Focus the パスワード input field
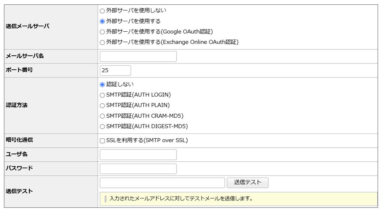382x210 pixels. point(138,169)
